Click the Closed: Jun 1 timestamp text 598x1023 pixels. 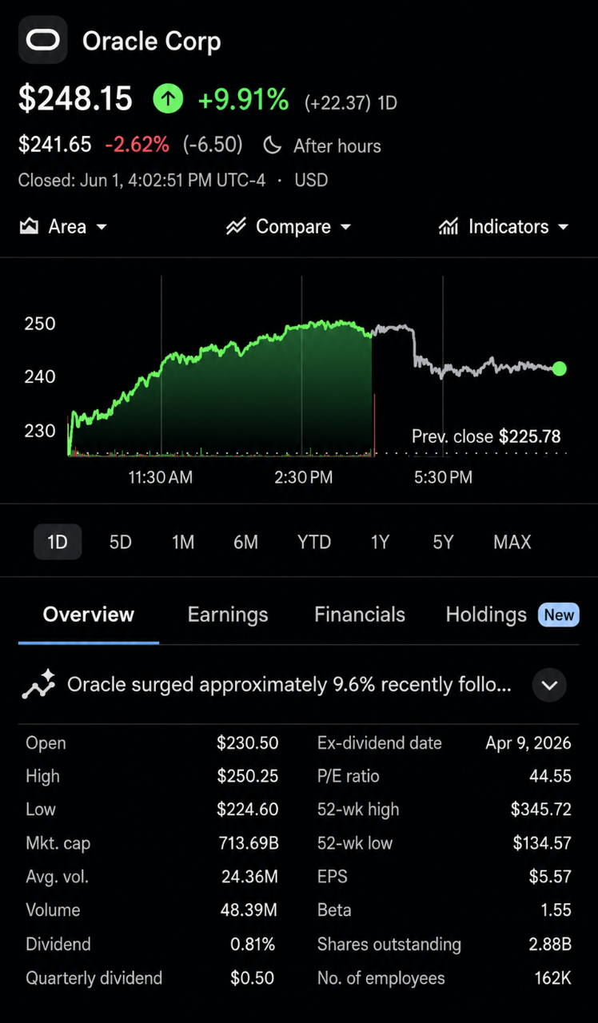[142, 180]
